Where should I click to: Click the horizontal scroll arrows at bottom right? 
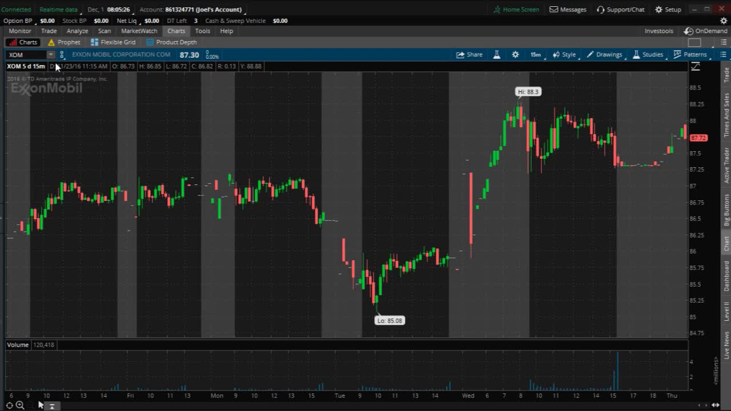click(x=715, y=405)
